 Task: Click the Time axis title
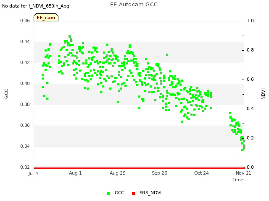coord(238,180)
